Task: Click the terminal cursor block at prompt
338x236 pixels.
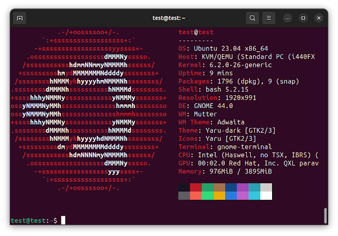Action: click(x=63, y=220)
